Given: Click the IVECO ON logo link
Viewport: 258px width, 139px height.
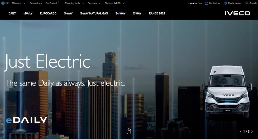Looking at the screenshot, I should pyautogui.click(x=195, y=3).
